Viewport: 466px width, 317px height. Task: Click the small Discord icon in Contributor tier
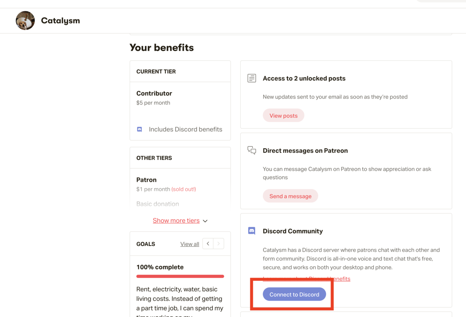(139, 129)
